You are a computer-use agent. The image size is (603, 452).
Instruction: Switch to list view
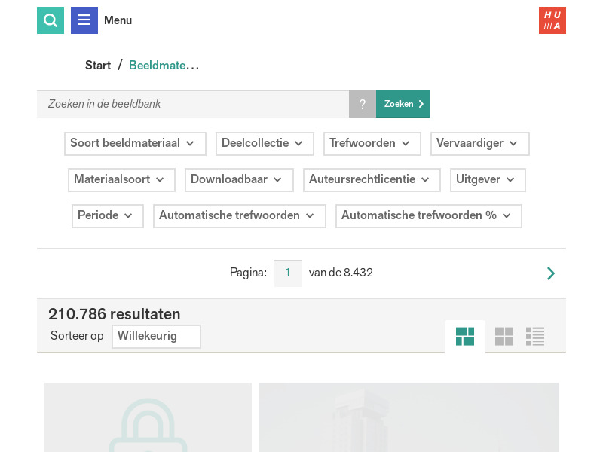click(535, 336)
